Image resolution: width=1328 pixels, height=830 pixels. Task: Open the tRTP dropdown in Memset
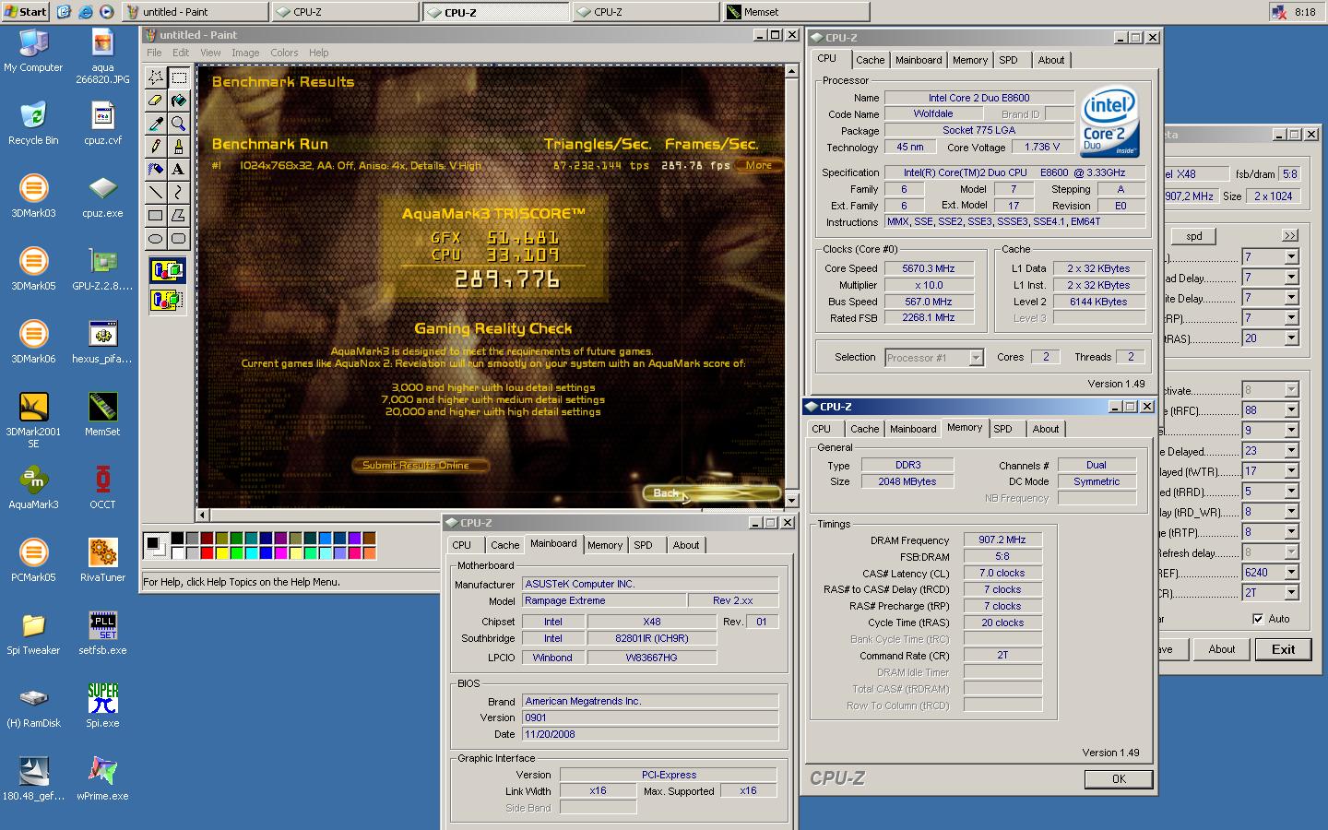[x=1270, y=532]
